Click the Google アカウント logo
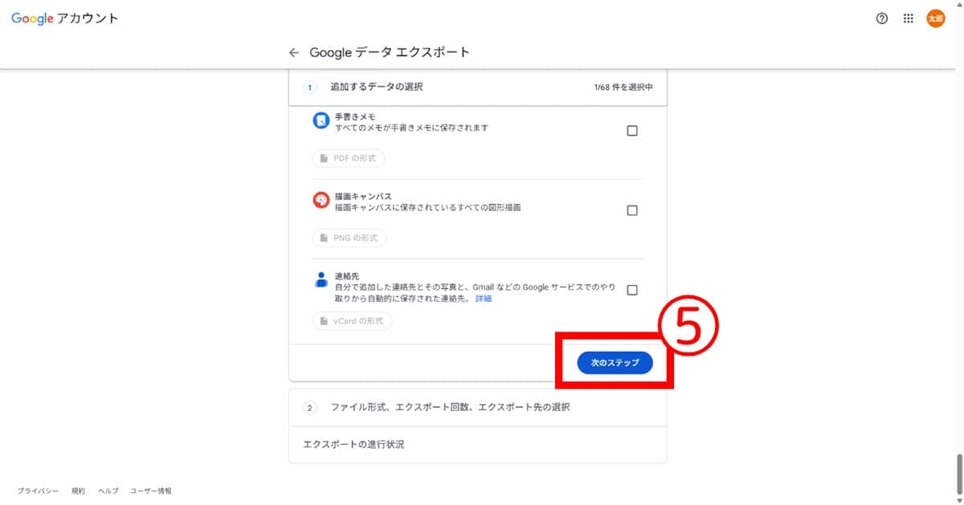 click(x=65, y=18)
